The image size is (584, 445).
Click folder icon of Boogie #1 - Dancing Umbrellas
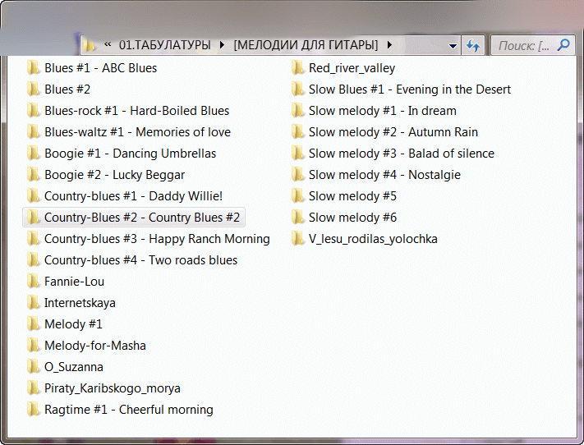coord(33,153)
